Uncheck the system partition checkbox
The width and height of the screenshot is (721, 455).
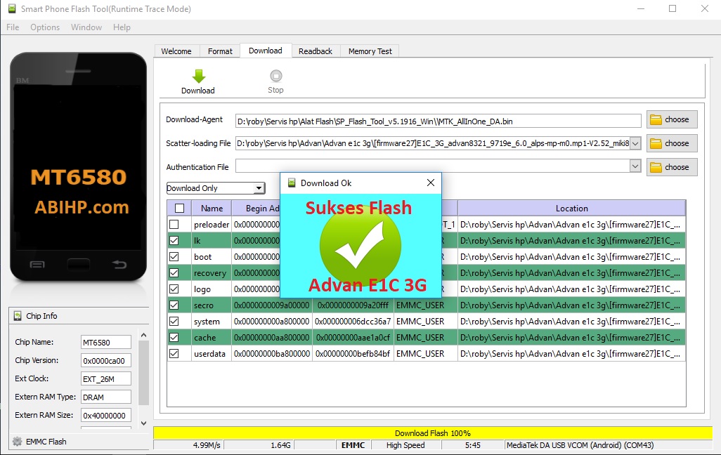[174, 322]
